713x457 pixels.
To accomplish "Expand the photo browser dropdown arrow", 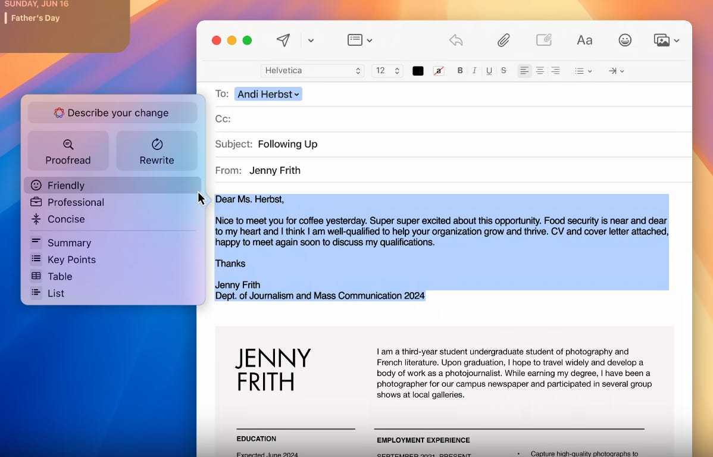I will (677, 40).
